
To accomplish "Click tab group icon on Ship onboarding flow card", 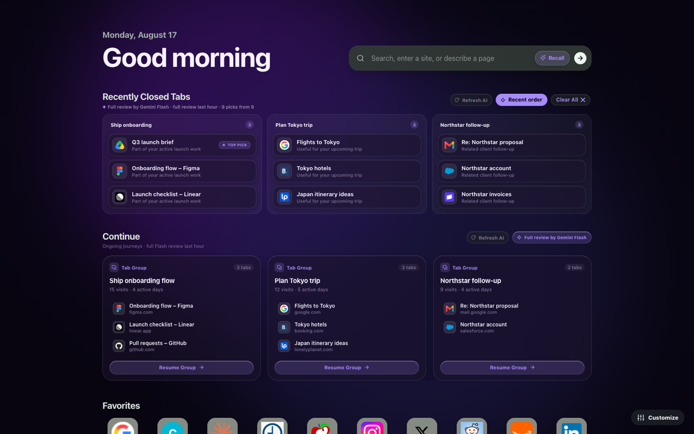I will click(x=114, y=267).
